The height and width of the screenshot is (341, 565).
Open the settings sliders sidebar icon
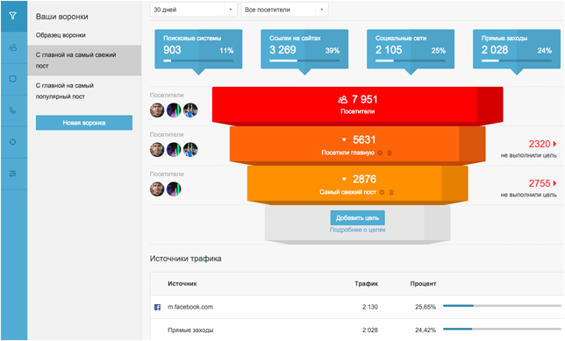(13, 174)
